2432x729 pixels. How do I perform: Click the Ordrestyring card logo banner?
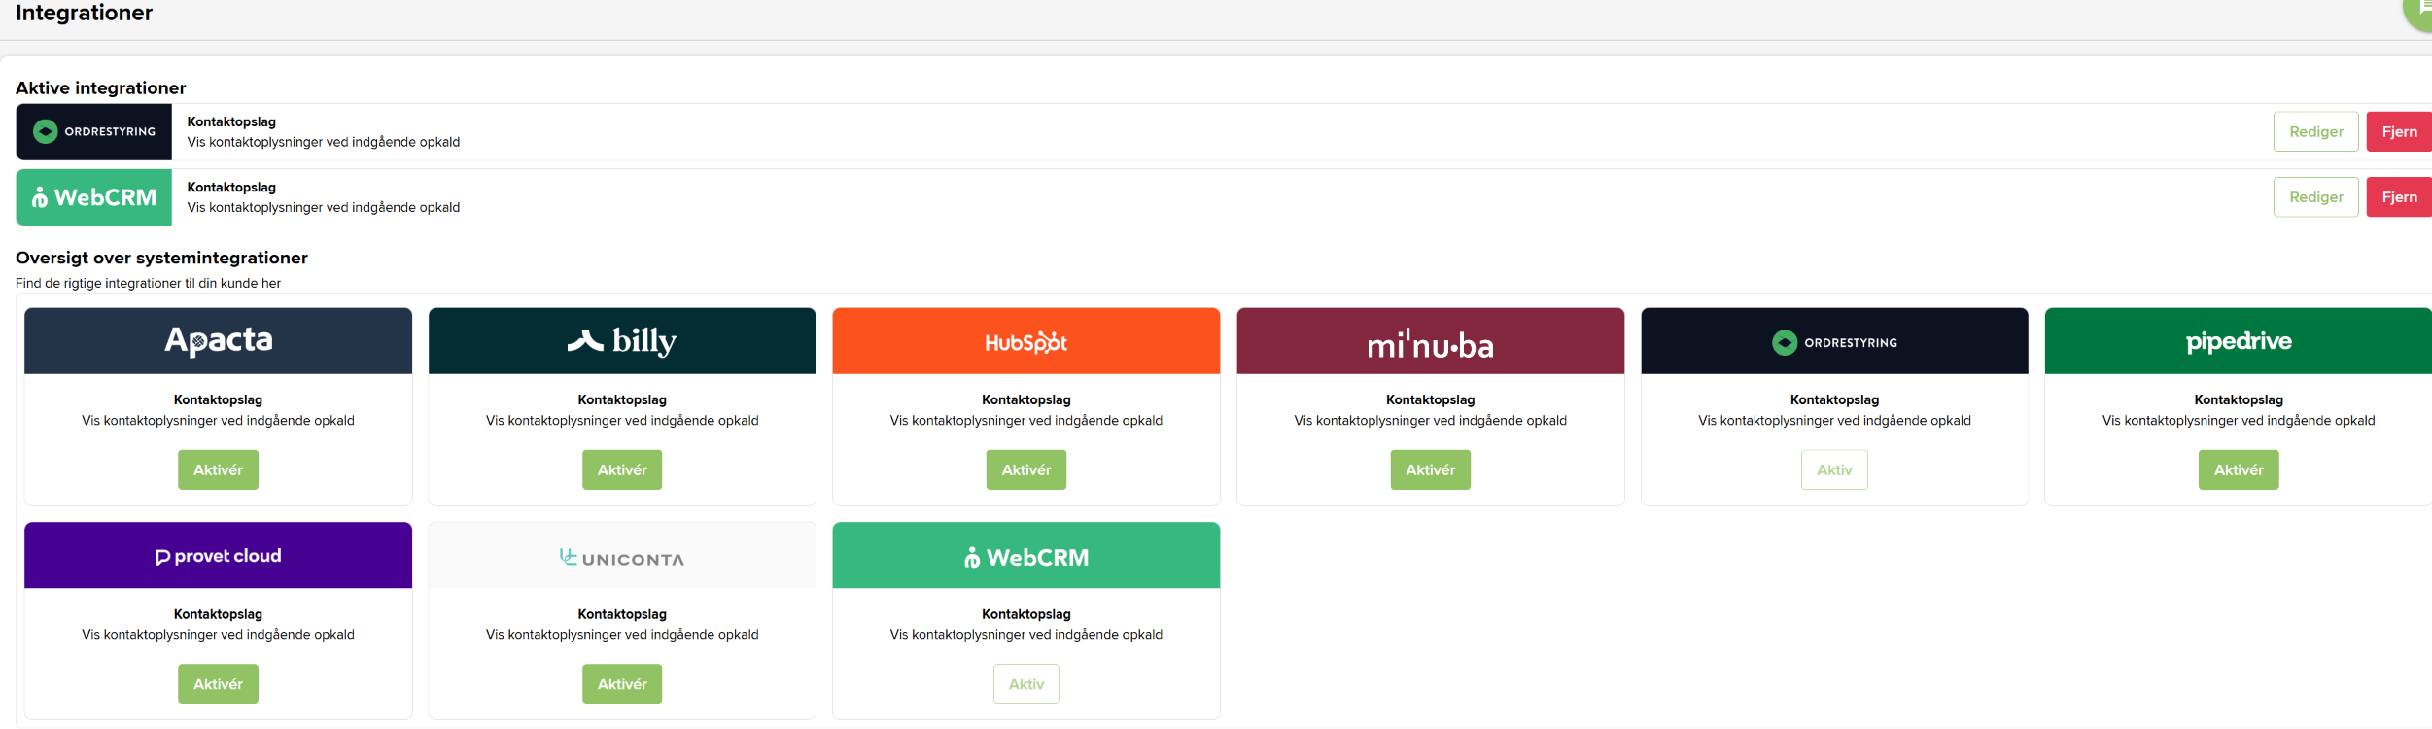1834,341
